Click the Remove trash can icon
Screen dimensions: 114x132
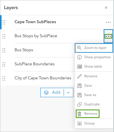pos(79,114)
